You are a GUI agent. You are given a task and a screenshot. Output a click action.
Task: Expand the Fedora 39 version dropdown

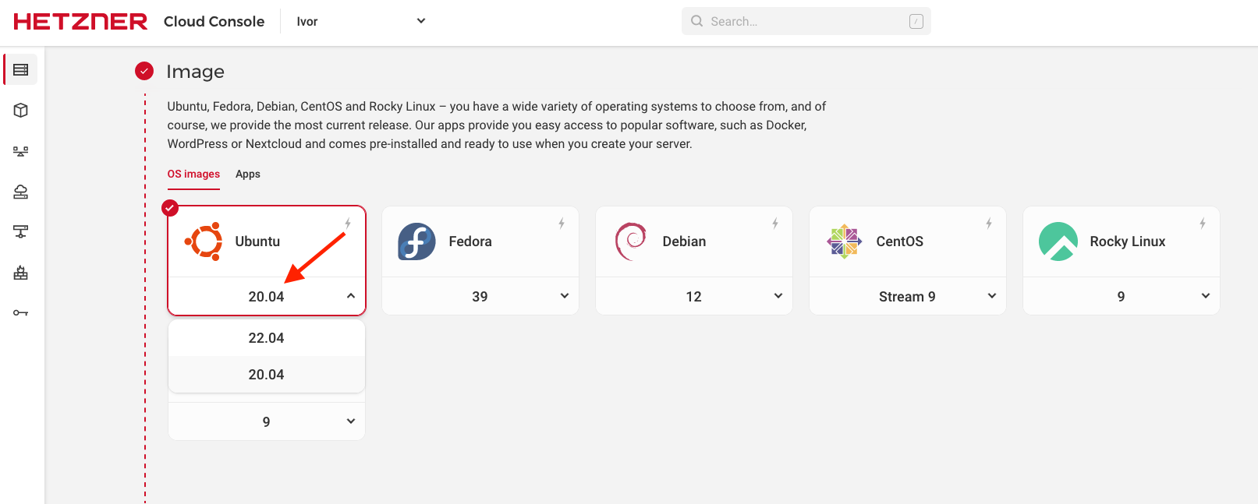564,296
